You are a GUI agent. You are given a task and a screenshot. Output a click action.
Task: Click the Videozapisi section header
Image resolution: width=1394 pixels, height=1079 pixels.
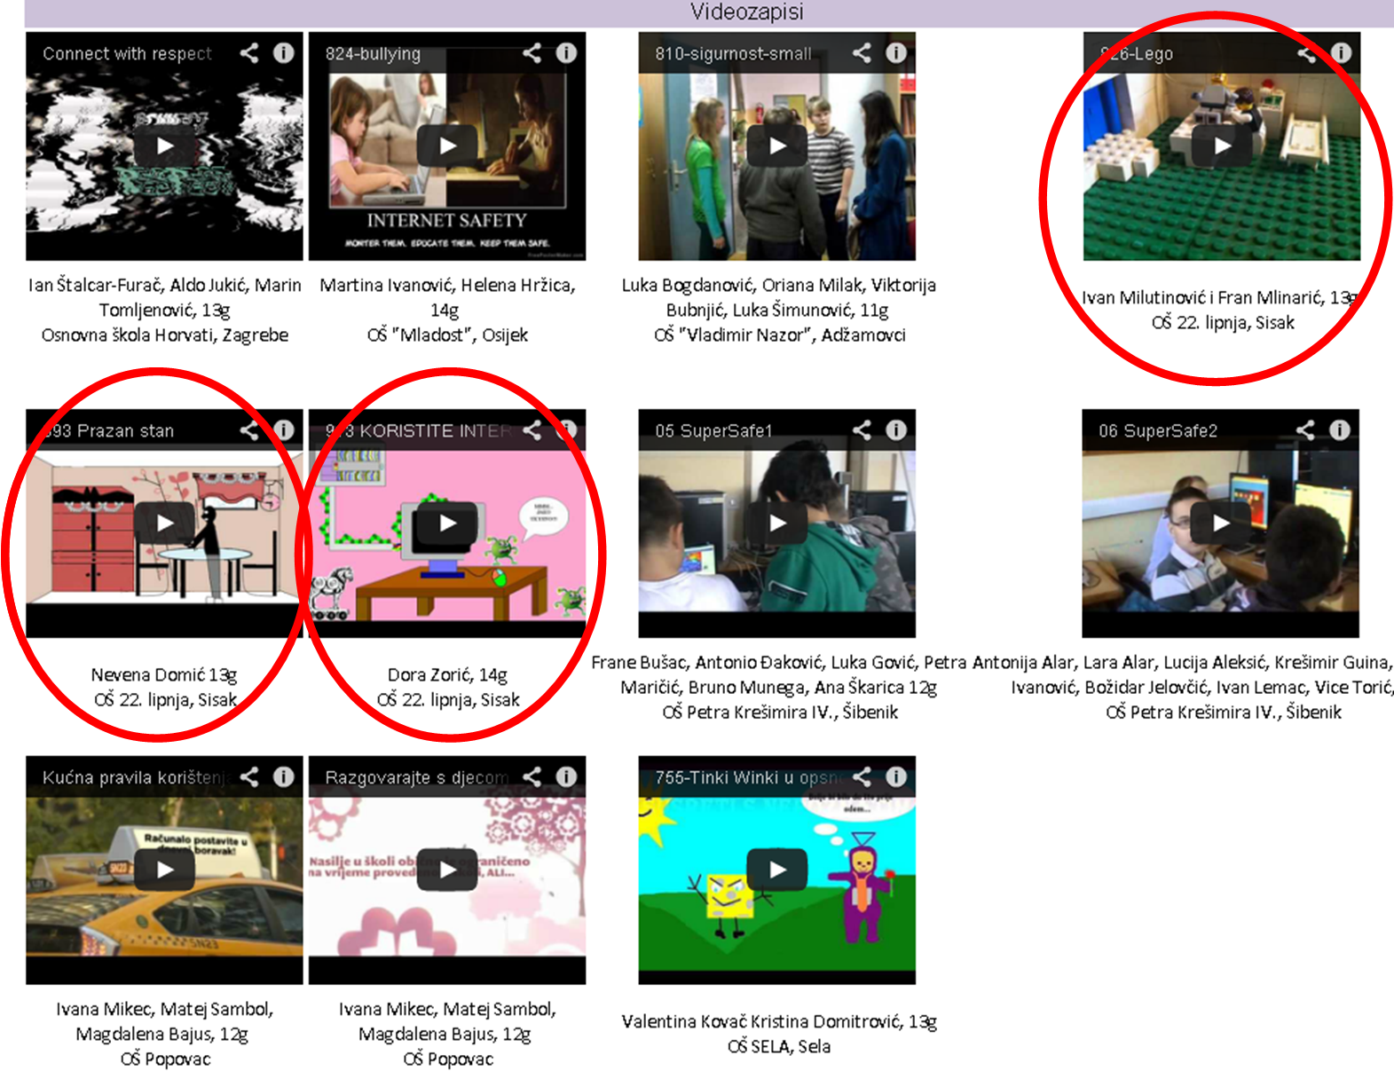point(746,12)
